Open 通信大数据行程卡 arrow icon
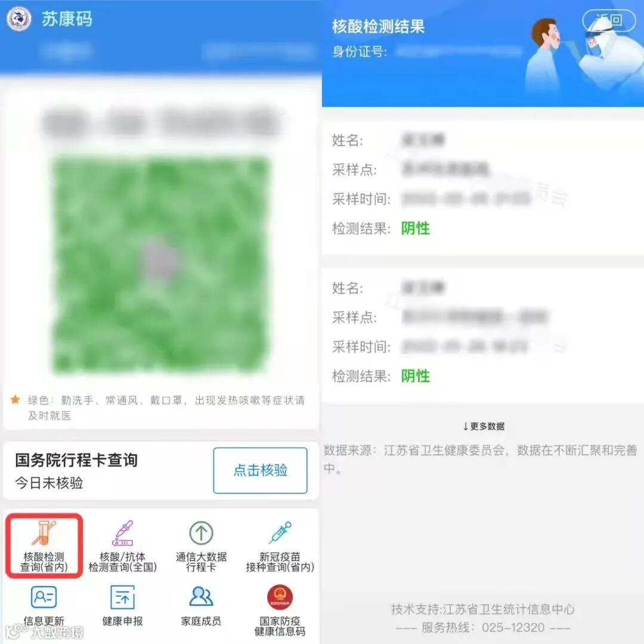Viewport: 644px width, 644px height. pyautogui.click(x=201, y=532)
